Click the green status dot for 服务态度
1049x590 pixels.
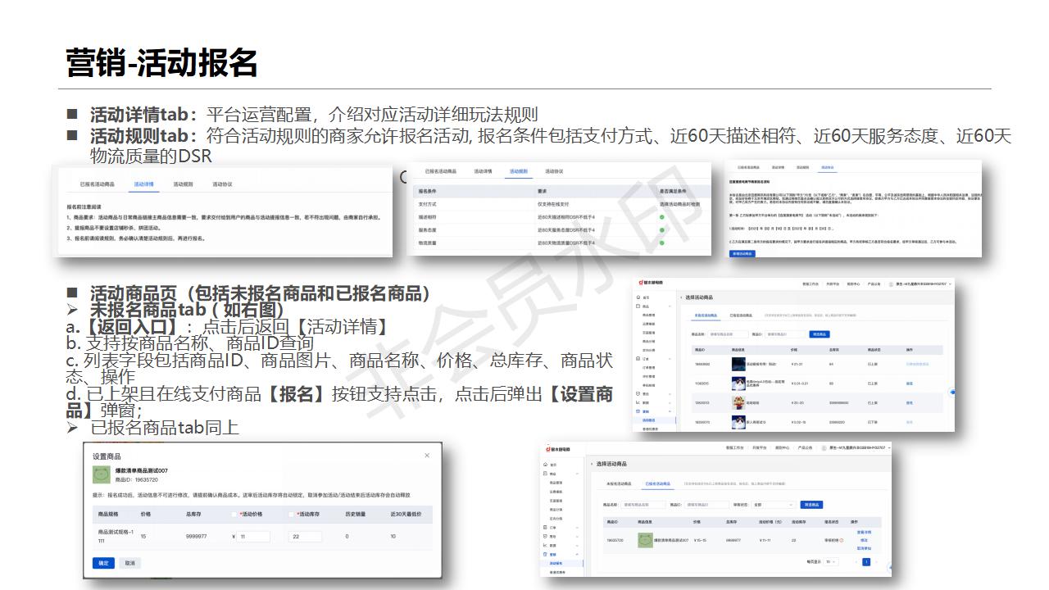point(661,230)
